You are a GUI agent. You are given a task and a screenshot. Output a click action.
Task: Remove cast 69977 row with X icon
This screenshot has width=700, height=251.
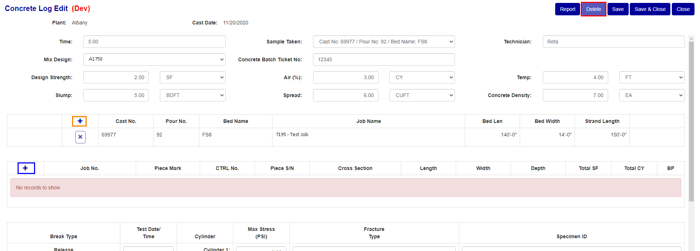(x=80, y=137)
